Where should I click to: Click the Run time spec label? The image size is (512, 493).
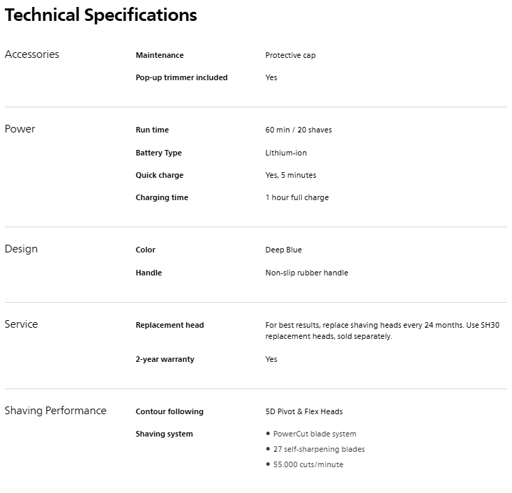152,130
